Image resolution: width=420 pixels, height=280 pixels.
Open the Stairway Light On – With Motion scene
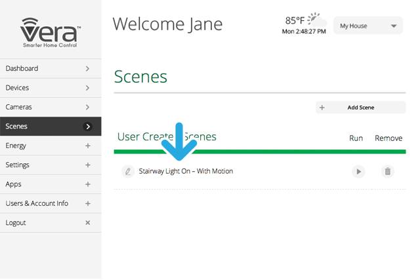click(186, 171)
